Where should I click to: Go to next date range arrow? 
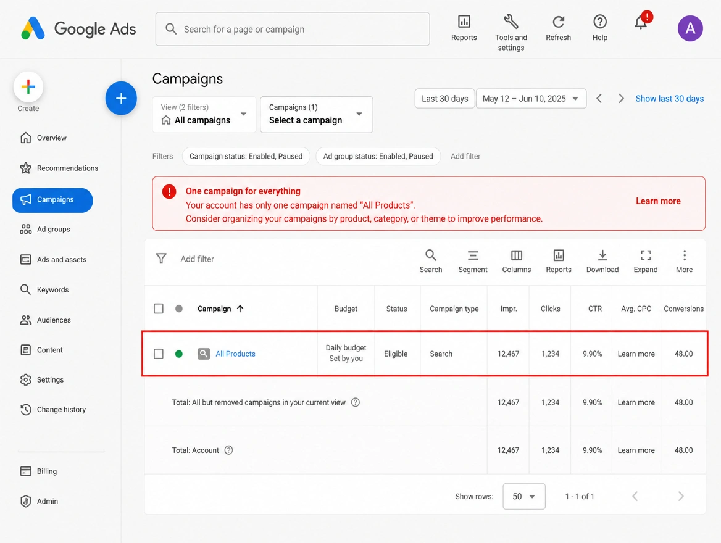point(621,98)
